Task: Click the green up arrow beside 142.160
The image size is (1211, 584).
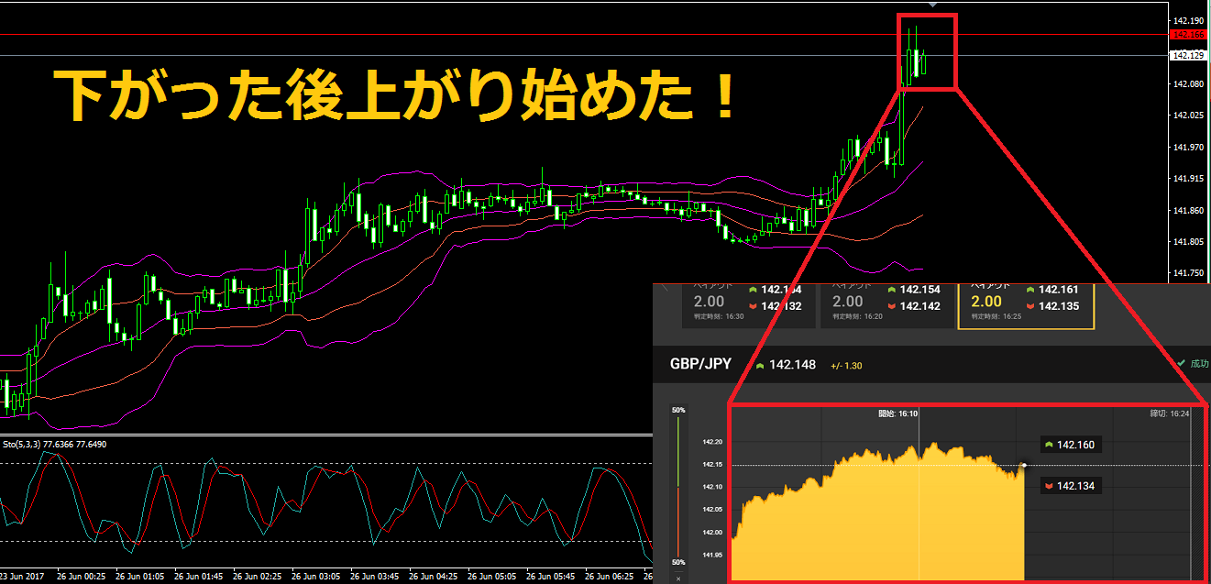Action: (1048, 445)
